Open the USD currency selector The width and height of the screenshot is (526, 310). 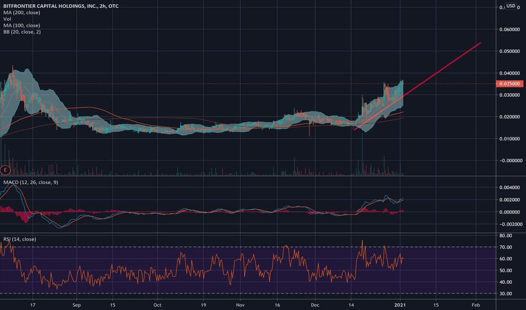(511, 6)
